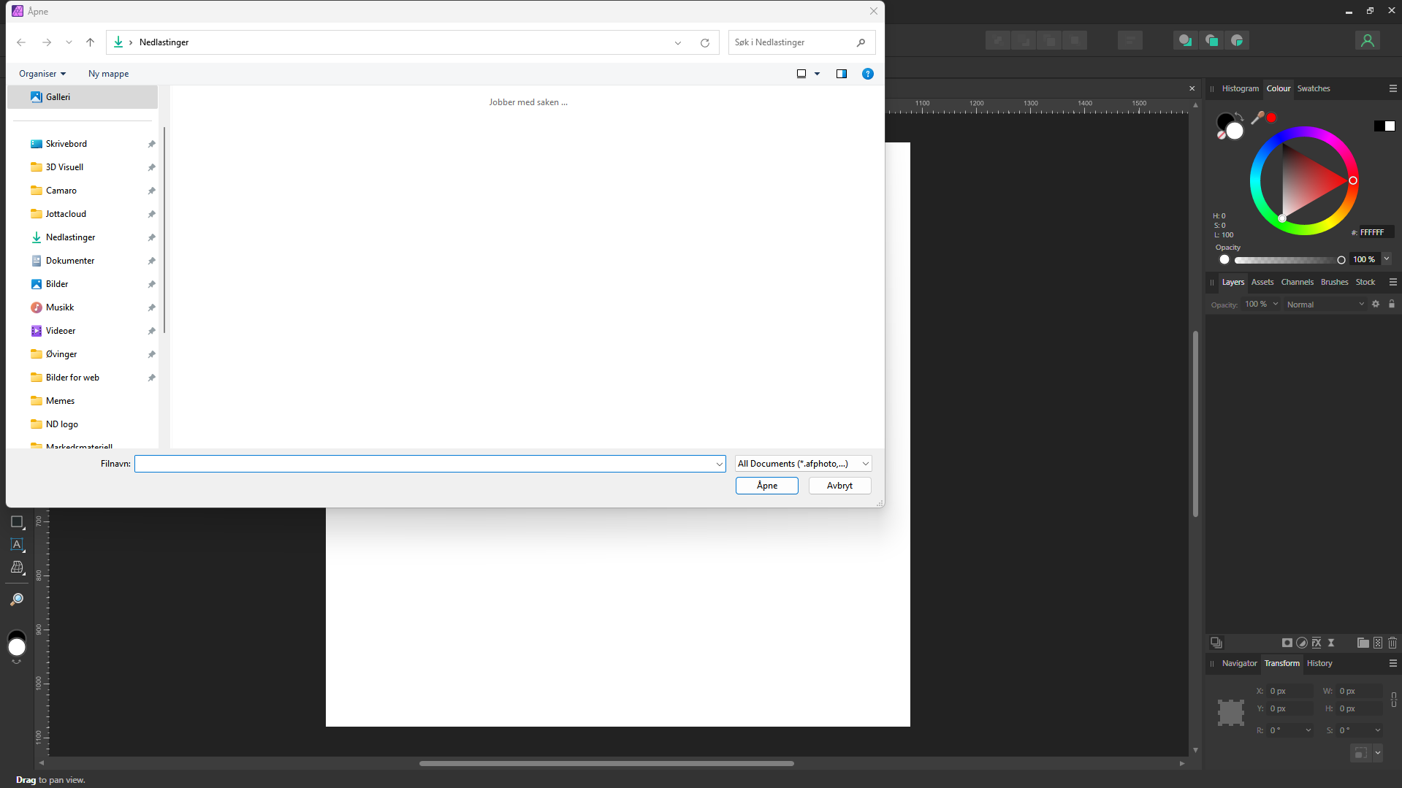The height and width of the screenshot is (788, 1402).
Task: Expand the shear S value dropdown
Action: (1378, 730)
